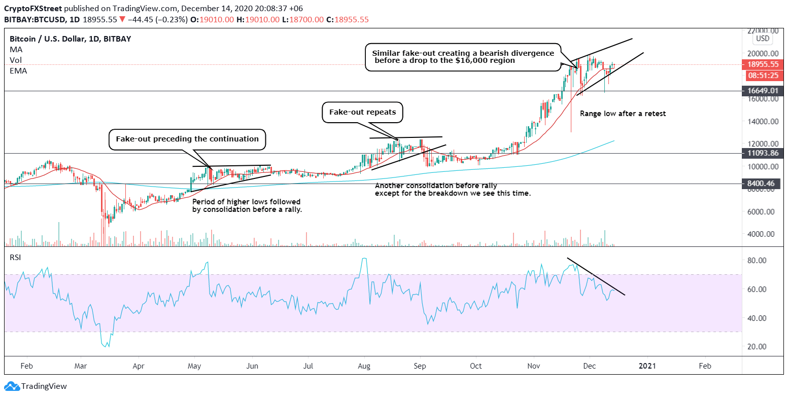The width and height of the screenshot is (788, 398).
Task: Click the BITBAY:BTCUSD symbol in header line
Action: pos(35,20)
